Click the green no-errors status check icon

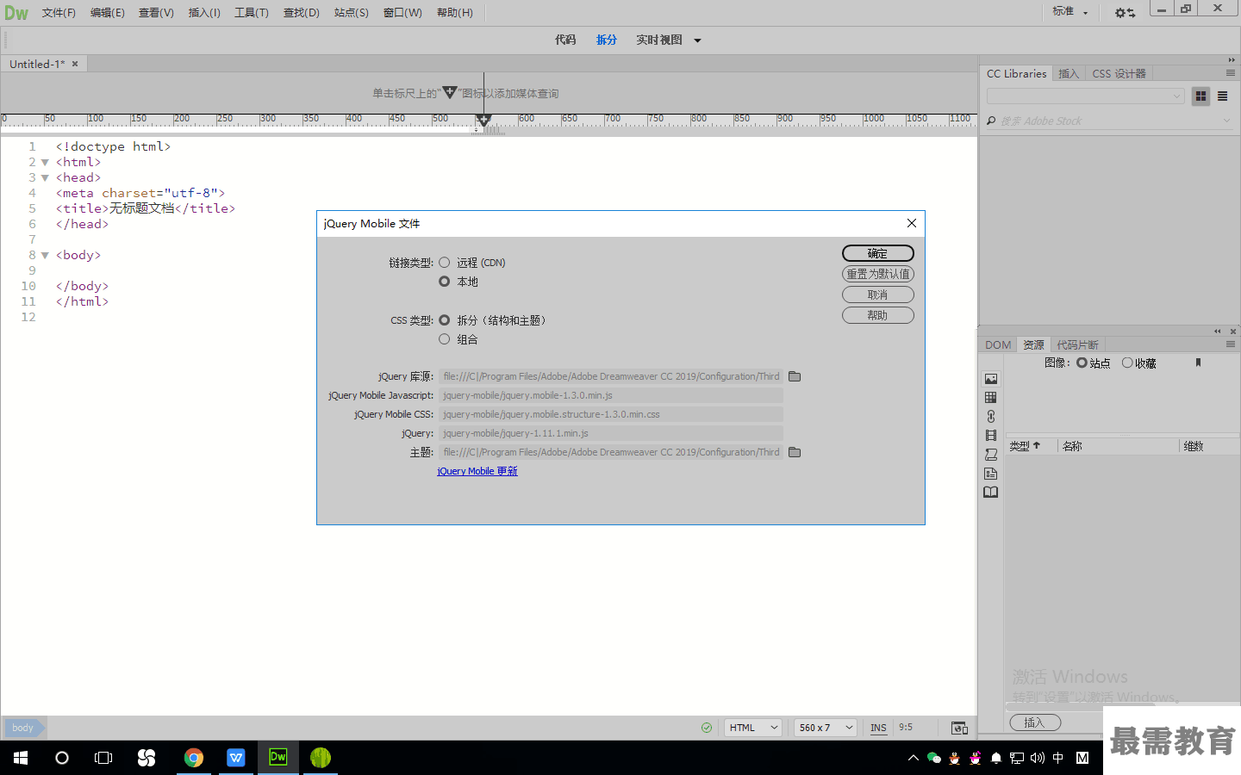click(x=707, y=728)
